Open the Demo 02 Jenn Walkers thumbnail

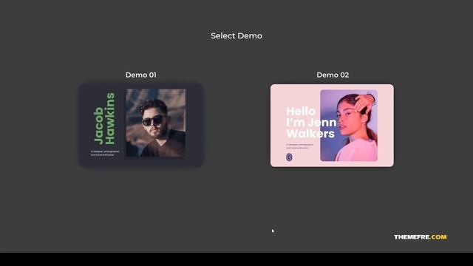pos(332,126)
